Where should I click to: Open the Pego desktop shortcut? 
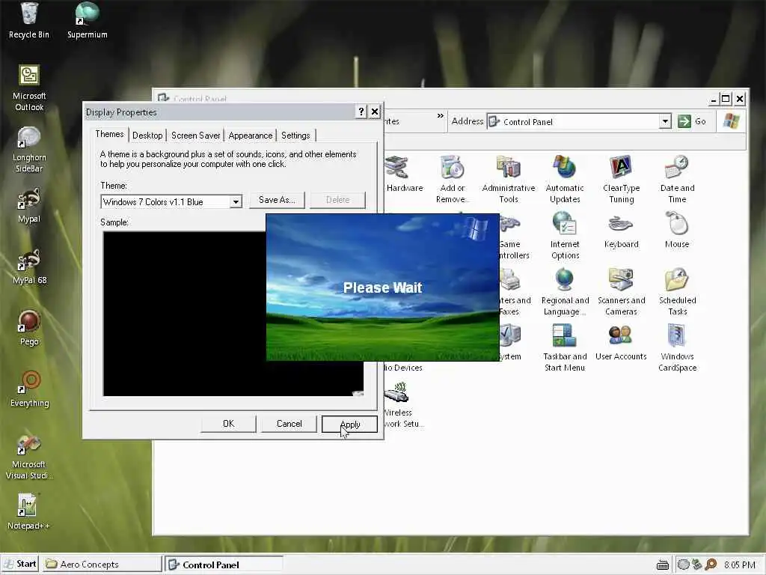tap(29, 328)
